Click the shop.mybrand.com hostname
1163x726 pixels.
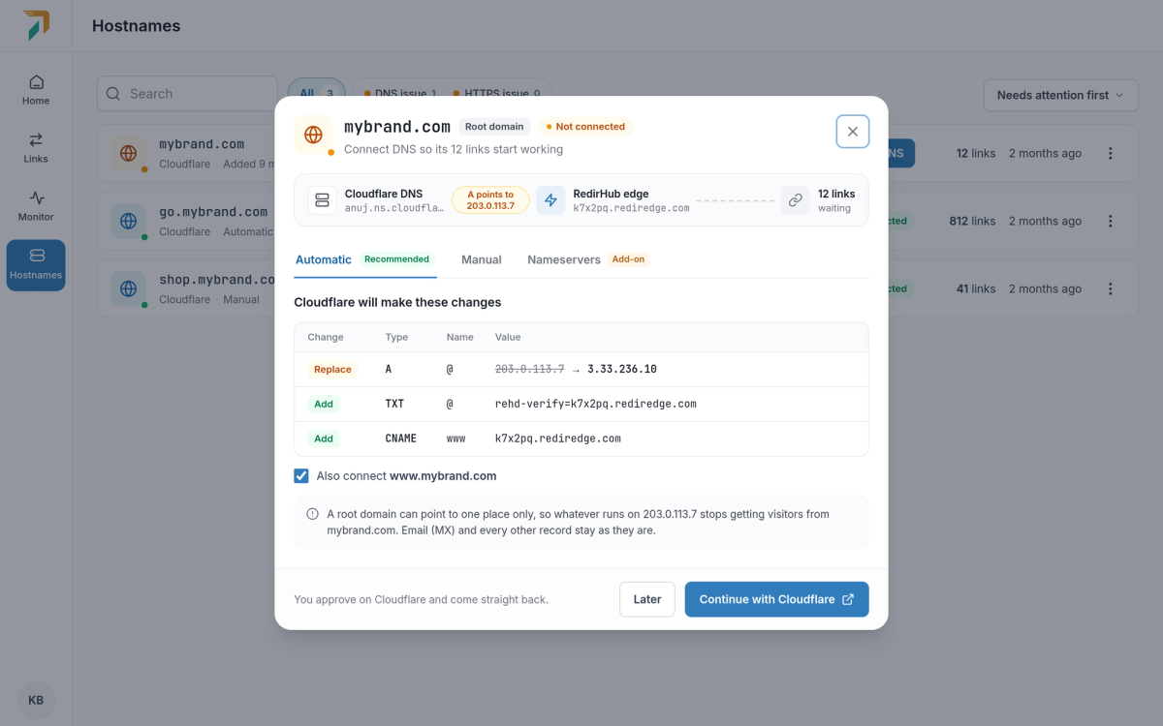[217, 280]
